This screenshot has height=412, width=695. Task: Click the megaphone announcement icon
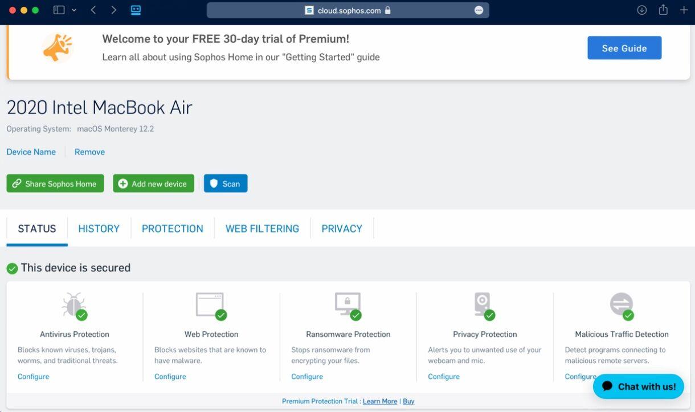[x=58, y=48]
